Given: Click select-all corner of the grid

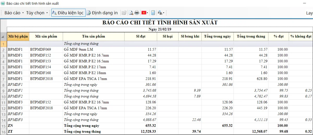Looking at the screenshot, I should point(3,36).
